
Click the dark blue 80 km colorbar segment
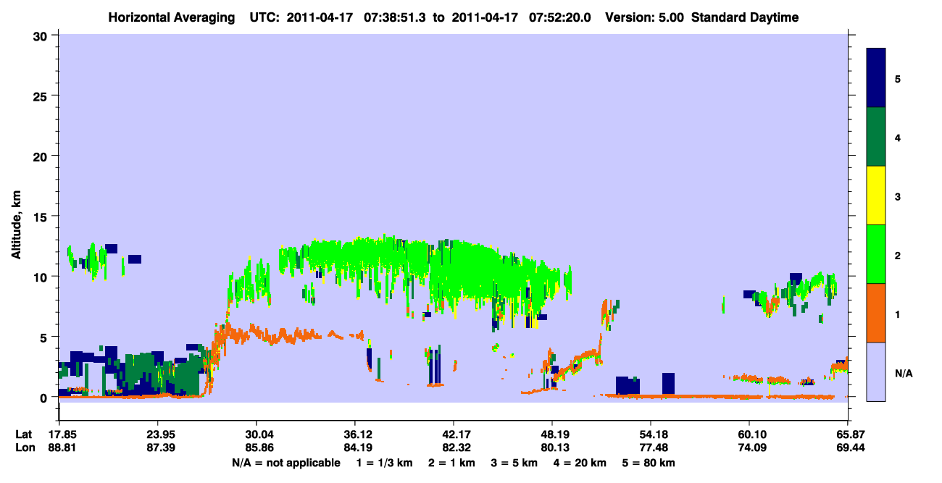point(876,78)
